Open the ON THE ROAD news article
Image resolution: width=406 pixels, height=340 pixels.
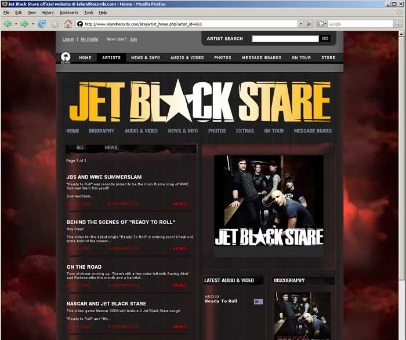coord(84,267)
